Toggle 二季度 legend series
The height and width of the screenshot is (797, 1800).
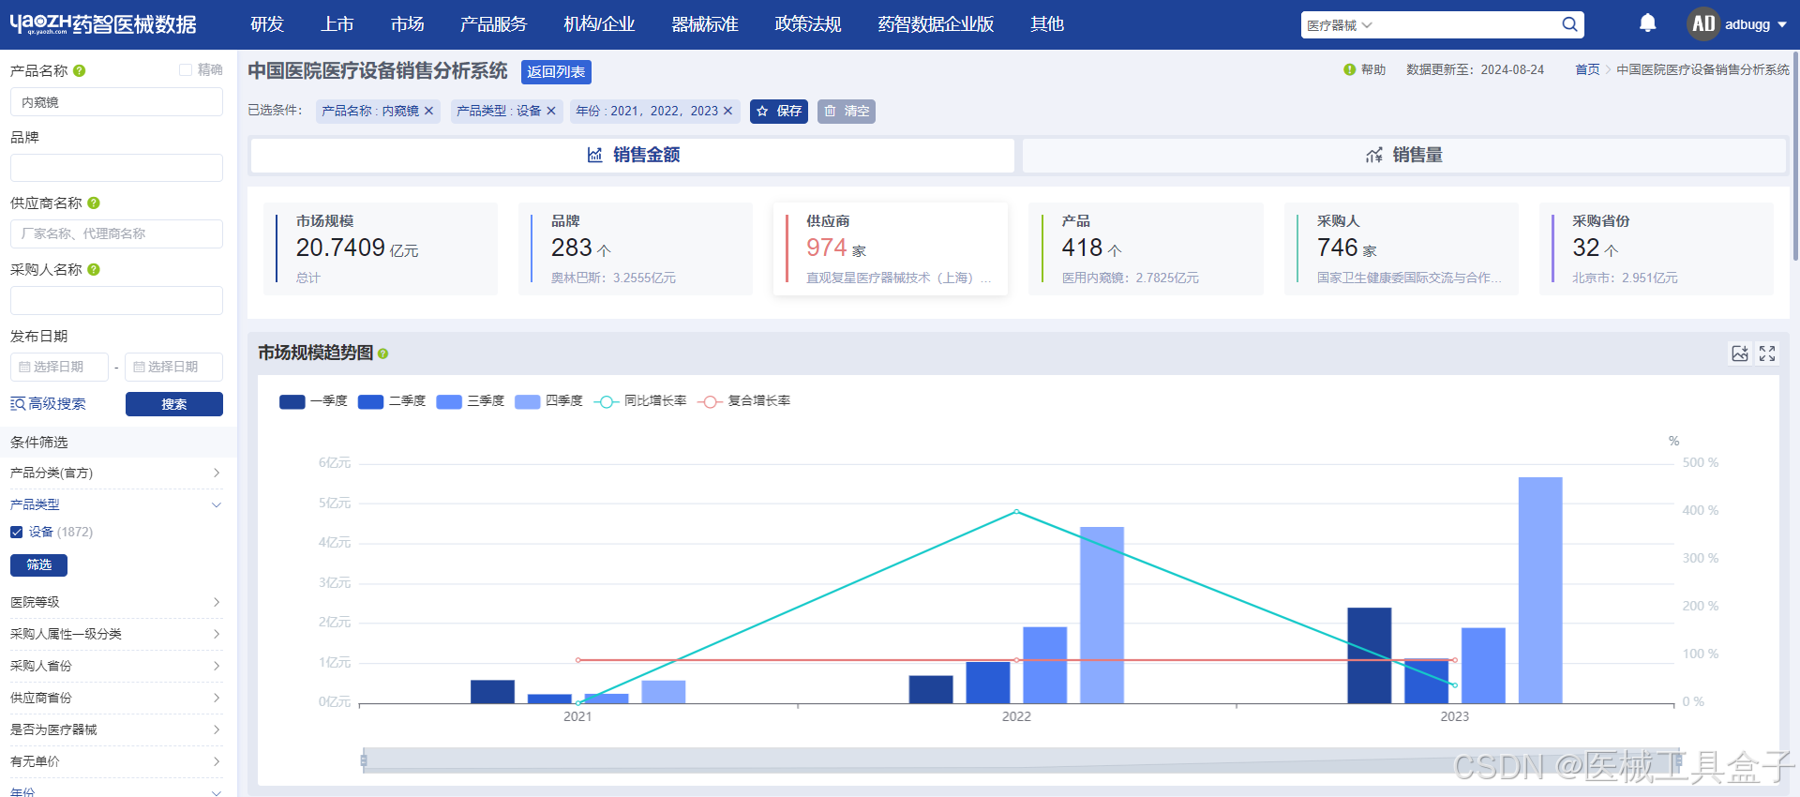pos(392,401)
